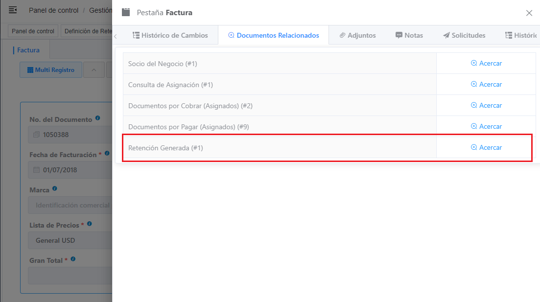Screen dimensions: 540x302
Task: Click the Pestaña Factura panel header icon
Action: (x=126, y=12)
